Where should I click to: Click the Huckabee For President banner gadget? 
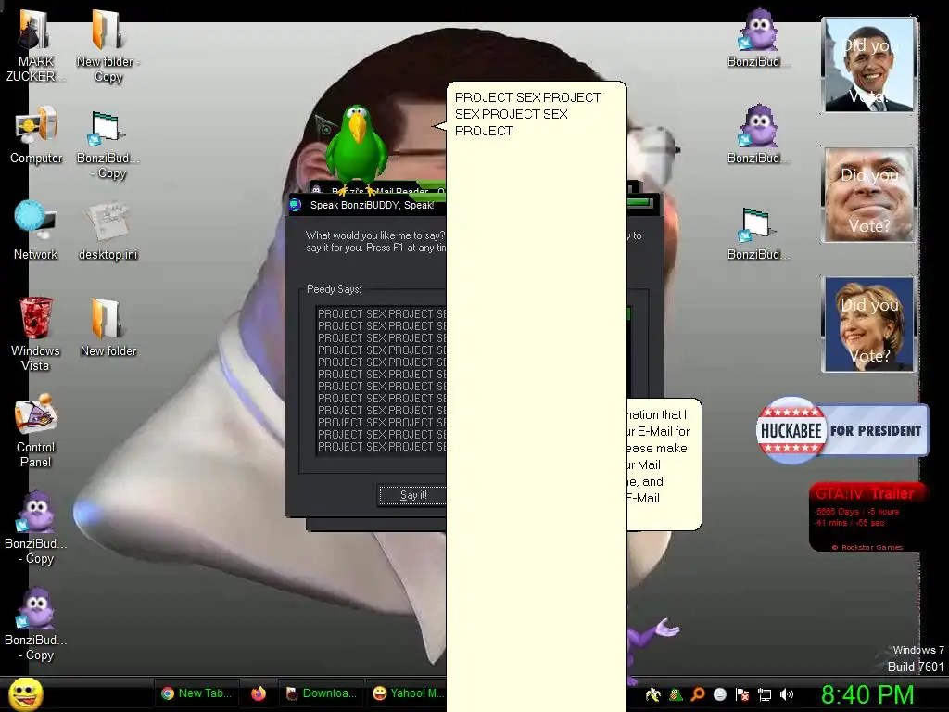841,430
